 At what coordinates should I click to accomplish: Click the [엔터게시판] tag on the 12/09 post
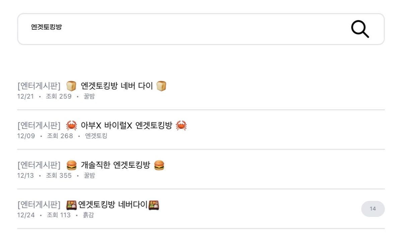point(39,126)
